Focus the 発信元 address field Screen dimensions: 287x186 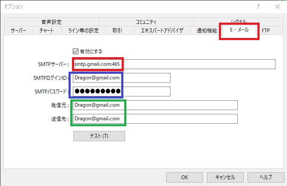click(x=155, y=105)
